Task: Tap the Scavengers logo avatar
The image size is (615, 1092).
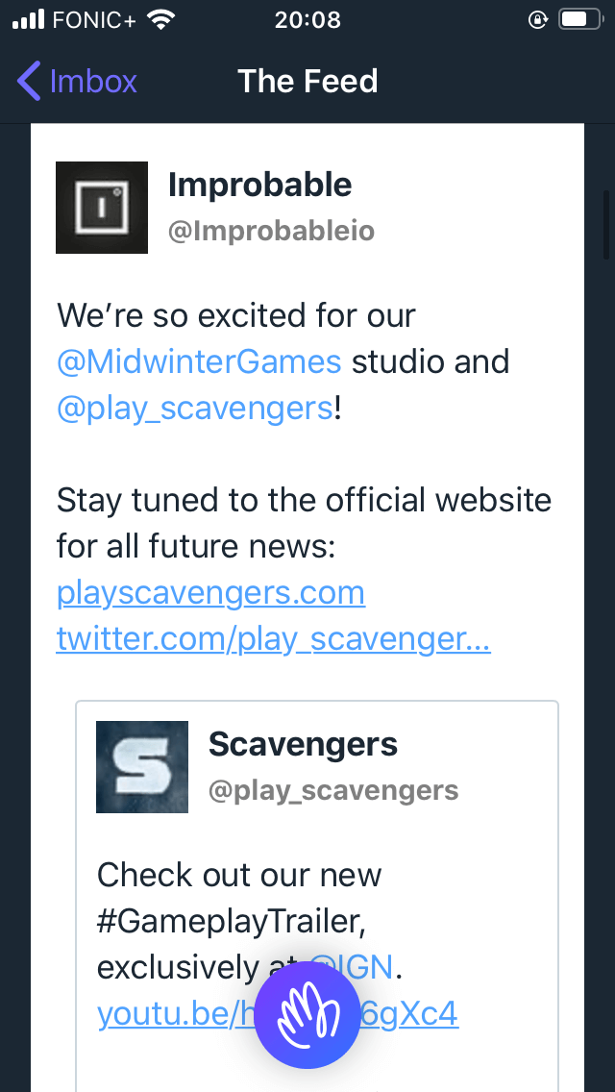Action: (x=142, y=767)
